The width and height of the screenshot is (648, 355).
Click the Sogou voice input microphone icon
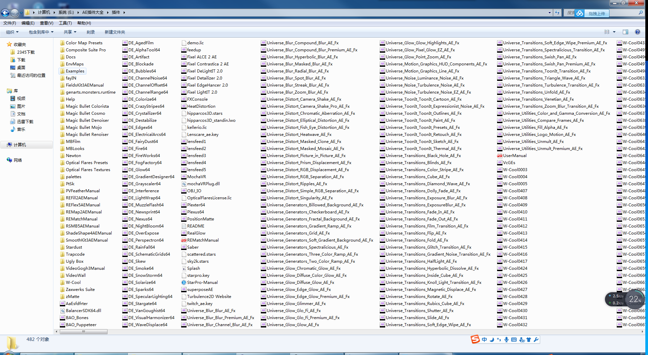(x=506, y=340)
